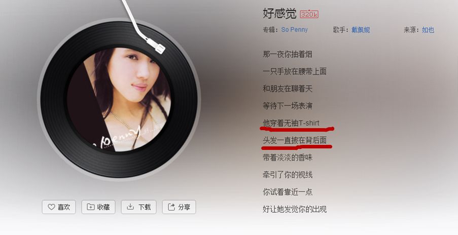Select lyric line 和朋友在聊着天
The width and height of the screenshot is (458, 235).
pyautogui.click(x=288, y=89)
